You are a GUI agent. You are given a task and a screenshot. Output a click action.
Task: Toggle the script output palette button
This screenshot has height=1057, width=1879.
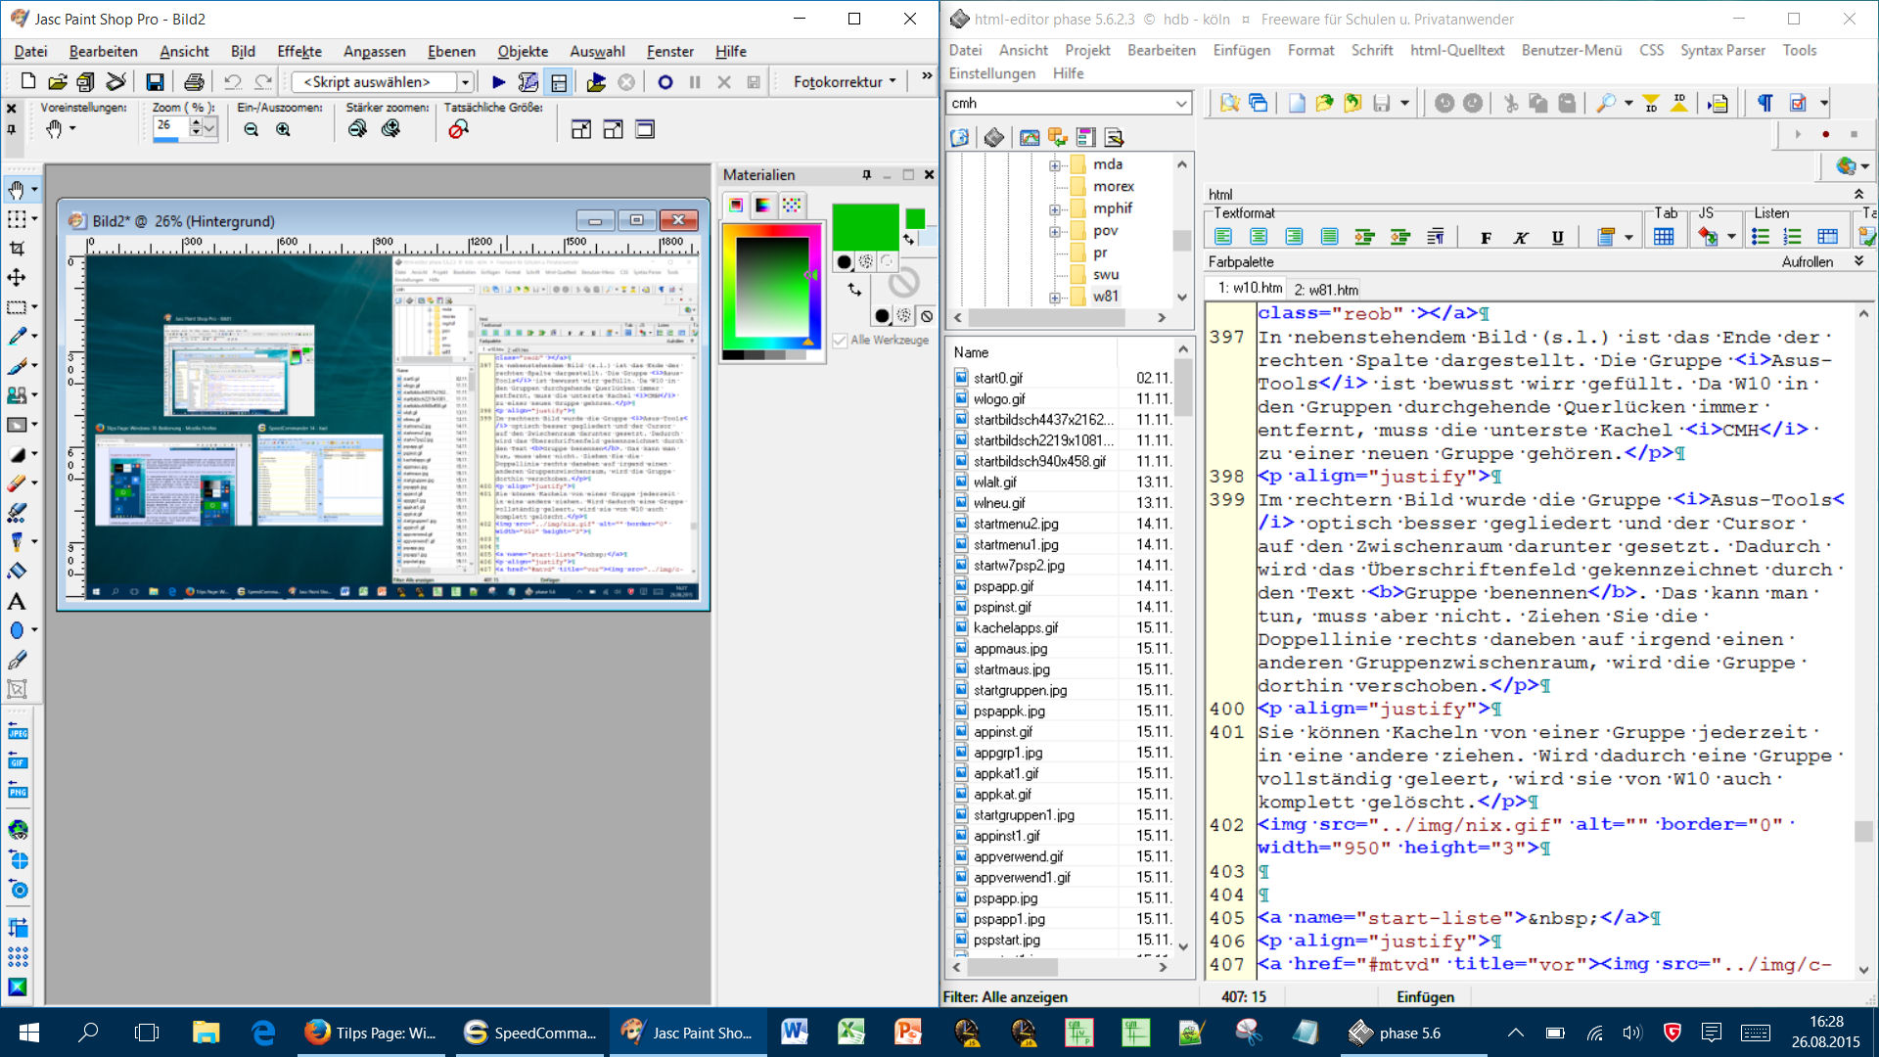559,82
